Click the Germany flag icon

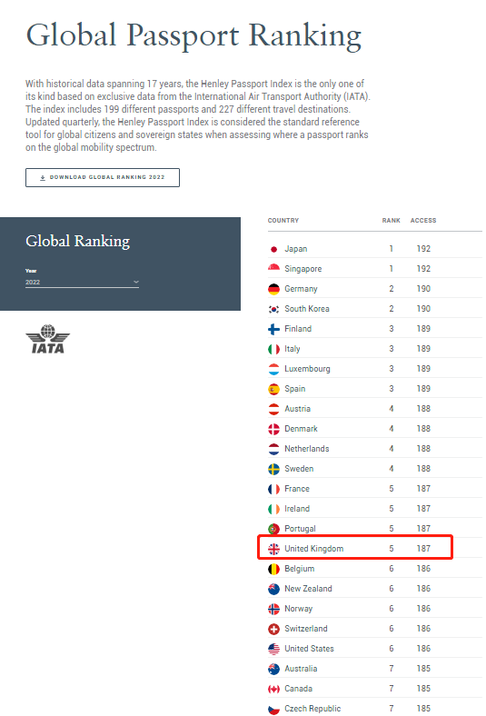pyautogui.click(x=273, y=289)
